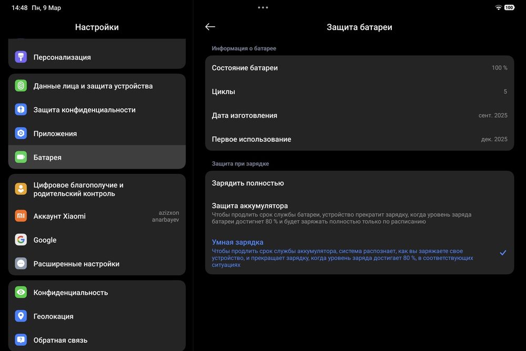526x351 pixels.
Task: Click the Защита конфиденциальности shield icon
Action: tap(21, 110)
